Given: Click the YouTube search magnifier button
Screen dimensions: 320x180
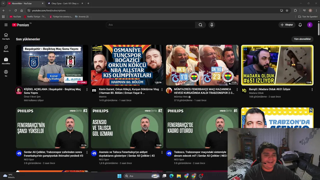Looking at the screenshot, I should point(200,25).
